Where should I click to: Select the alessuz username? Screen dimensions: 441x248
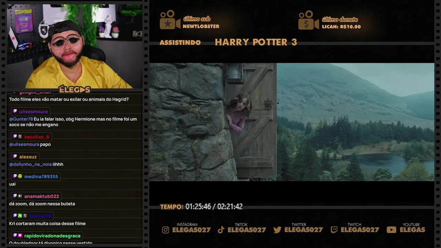point(28,157)
